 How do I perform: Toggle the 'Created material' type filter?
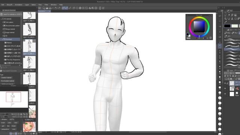pos(6,78)
